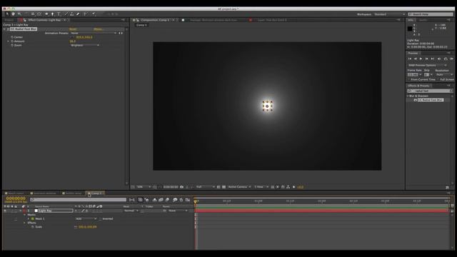Select the Clone Stamp tool
Viewport: 457px width, 257px height.
71,14
